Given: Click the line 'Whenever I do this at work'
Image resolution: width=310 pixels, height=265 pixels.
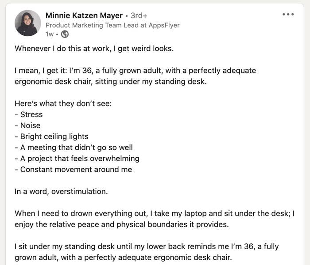Looking at the screenshot, I should pos(94,49).
